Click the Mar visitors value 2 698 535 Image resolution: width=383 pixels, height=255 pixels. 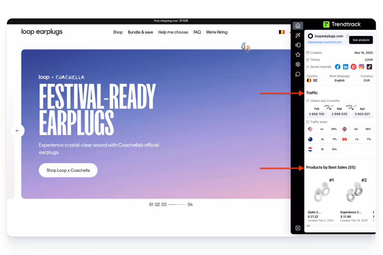click(x=339, y=114)
